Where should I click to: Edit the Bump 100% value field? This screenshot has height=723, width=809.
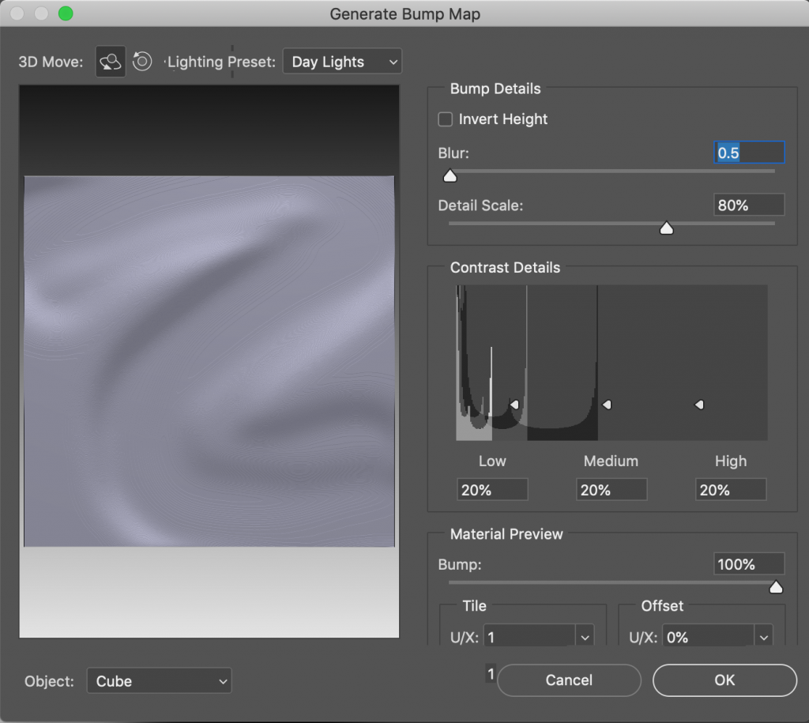748,564
